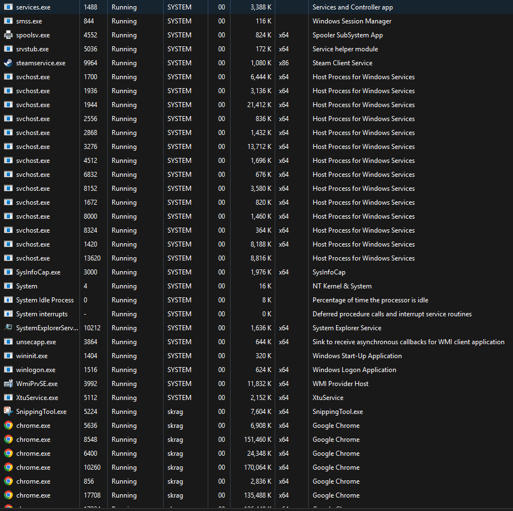The image size is (513, 511).
Task: Click the Chrome icon for PID 5636
Action: [x=8, y=425]
